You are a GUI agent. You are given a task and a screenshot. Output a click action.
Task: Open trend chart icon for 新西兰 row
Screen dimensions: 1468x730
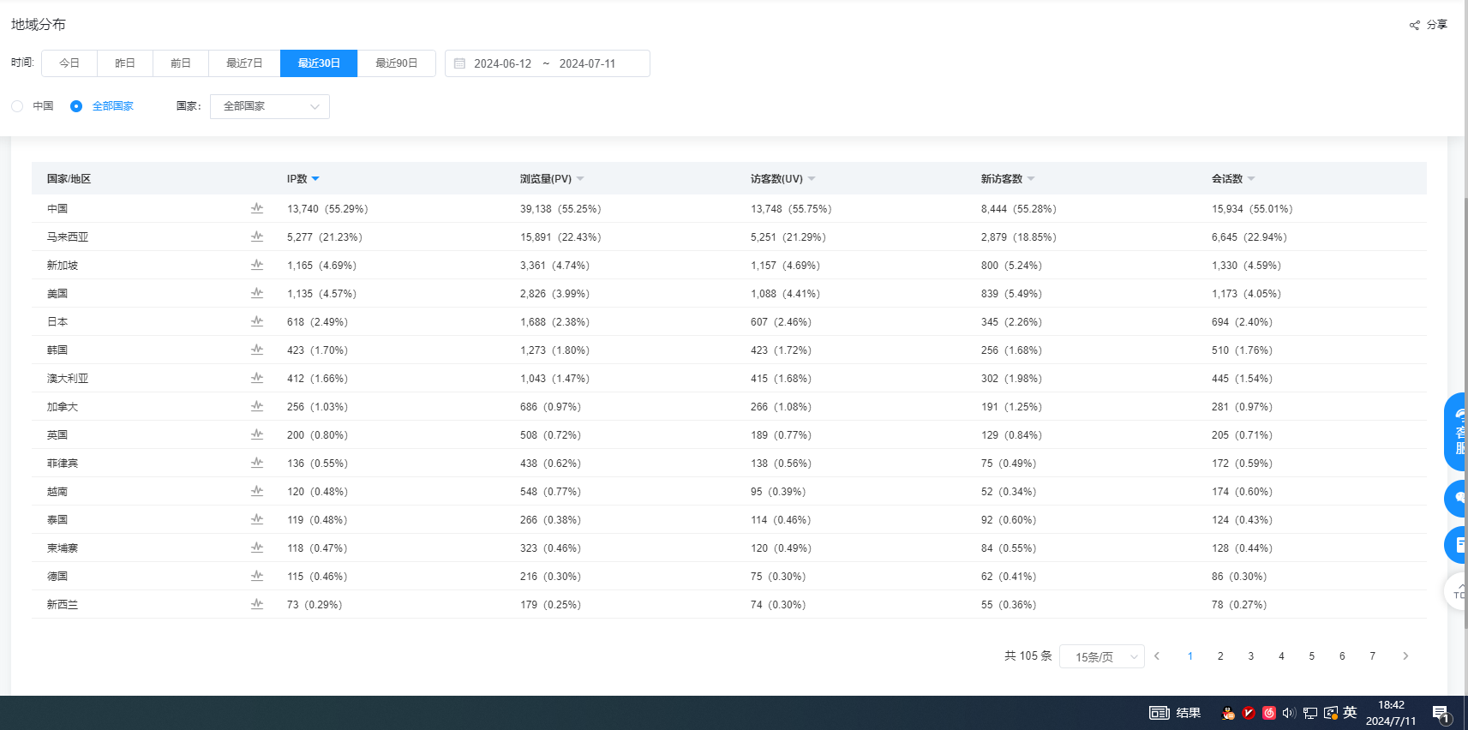pos(257,604)
